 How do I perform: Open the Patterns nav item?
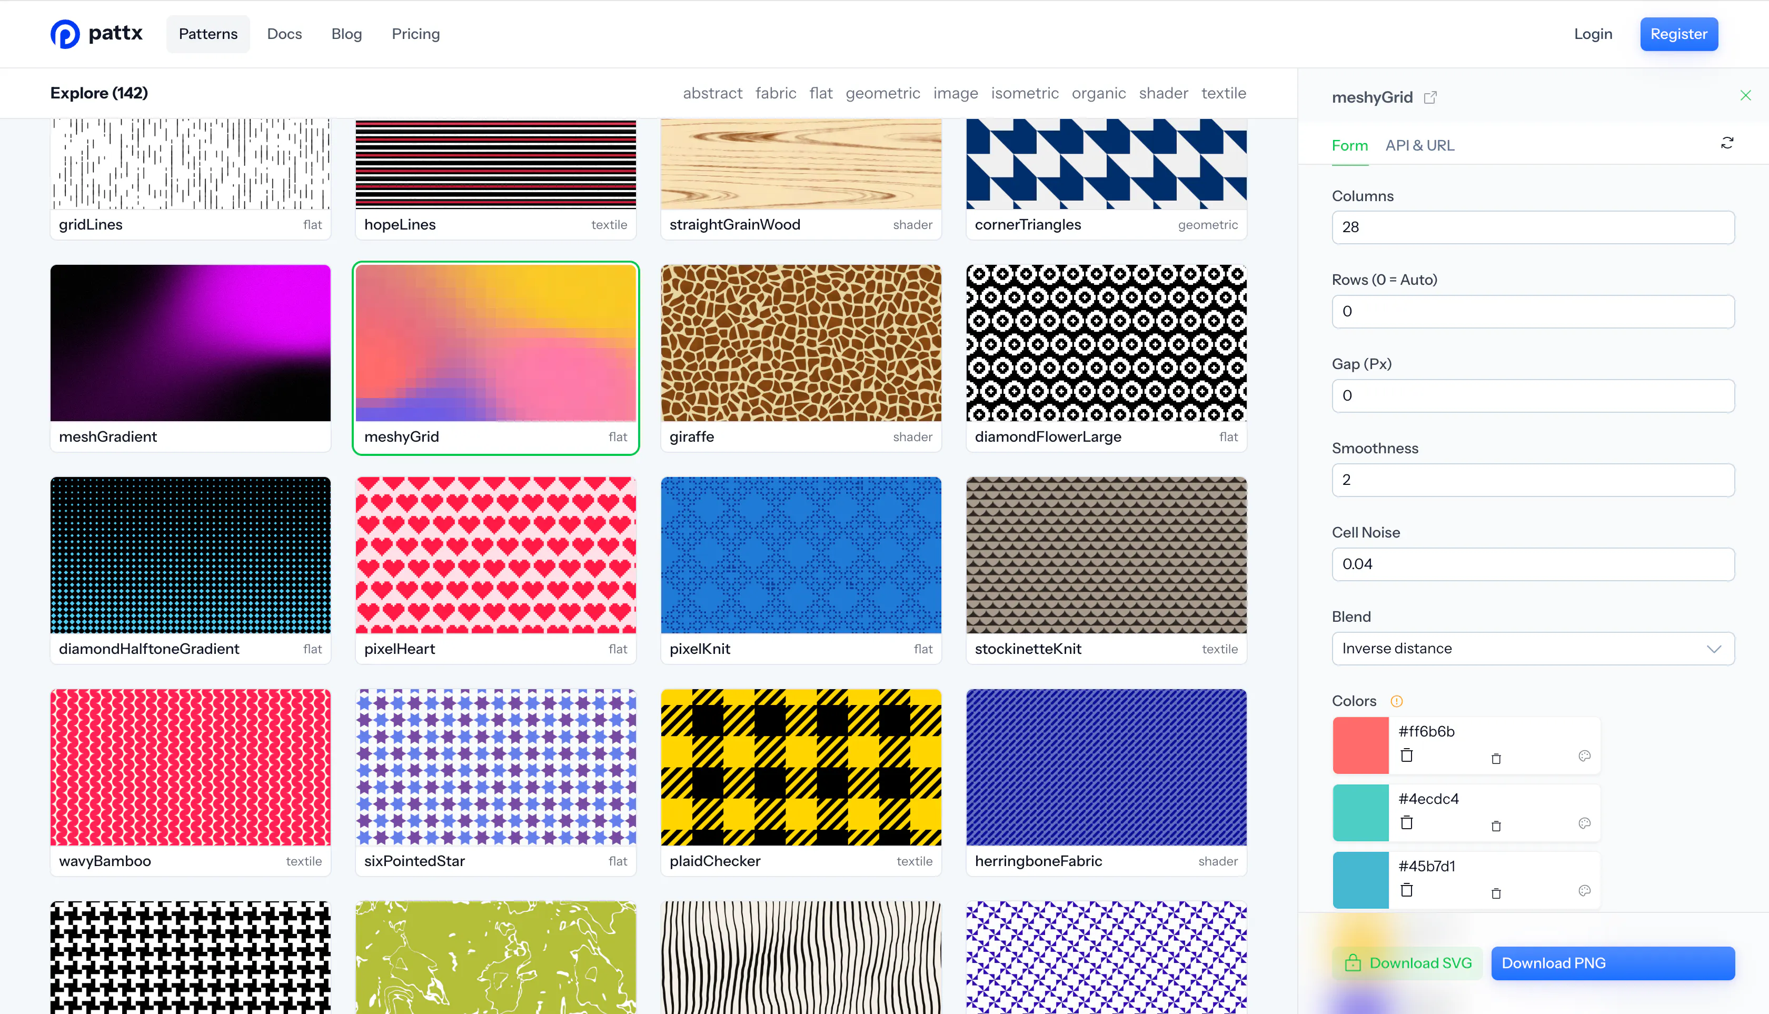[207, 34]
